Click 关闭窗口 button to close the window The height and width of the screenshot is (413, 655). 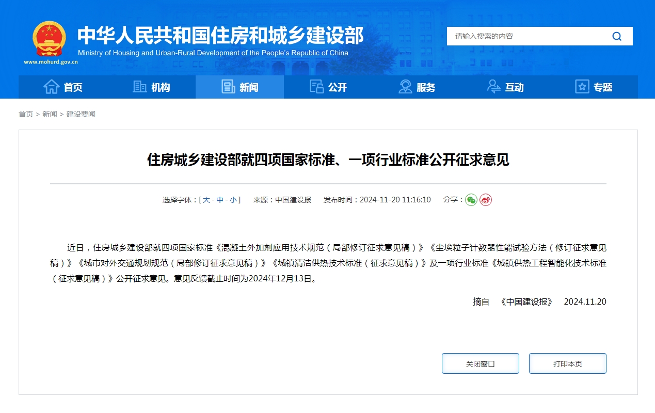[480, 363]
